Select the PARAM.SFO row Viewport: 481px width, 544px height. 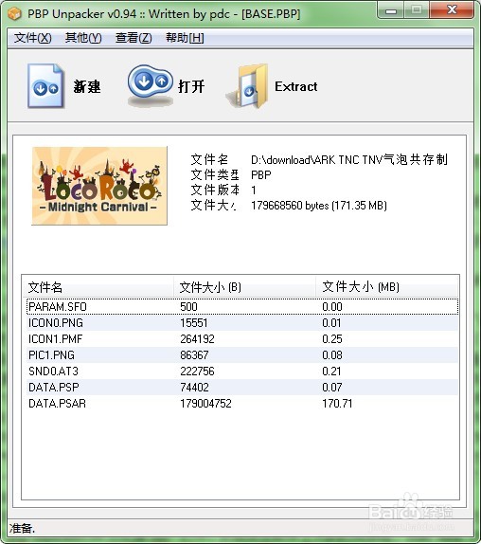coord(242,307)
